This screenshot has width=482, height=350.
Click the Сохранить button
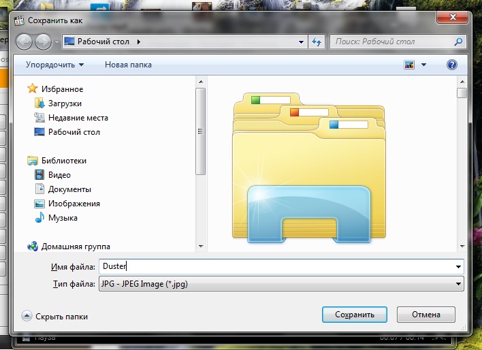pos(354,315)
